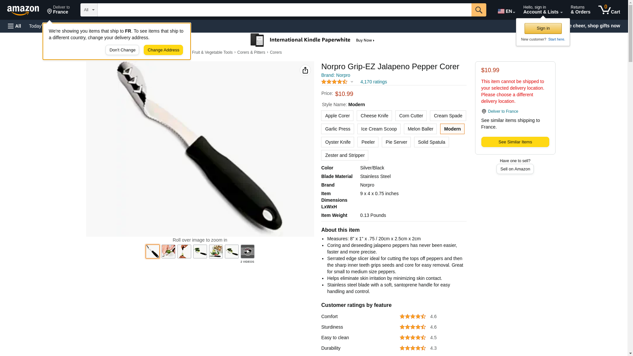The width and height of the screenshot is (633, 356).
Task: Open the shopping cart icon
Action: pyautogui.click(x=609, y=10)
